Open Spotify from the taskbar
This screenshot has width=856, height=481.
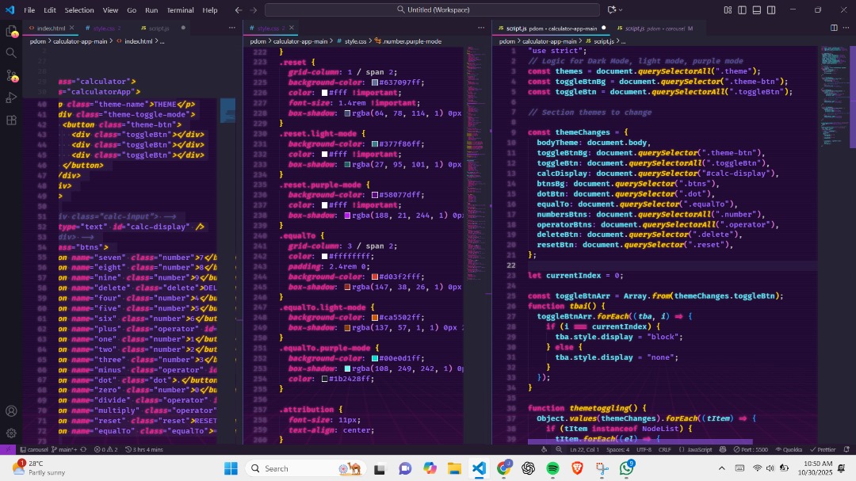tap(552, 468)
